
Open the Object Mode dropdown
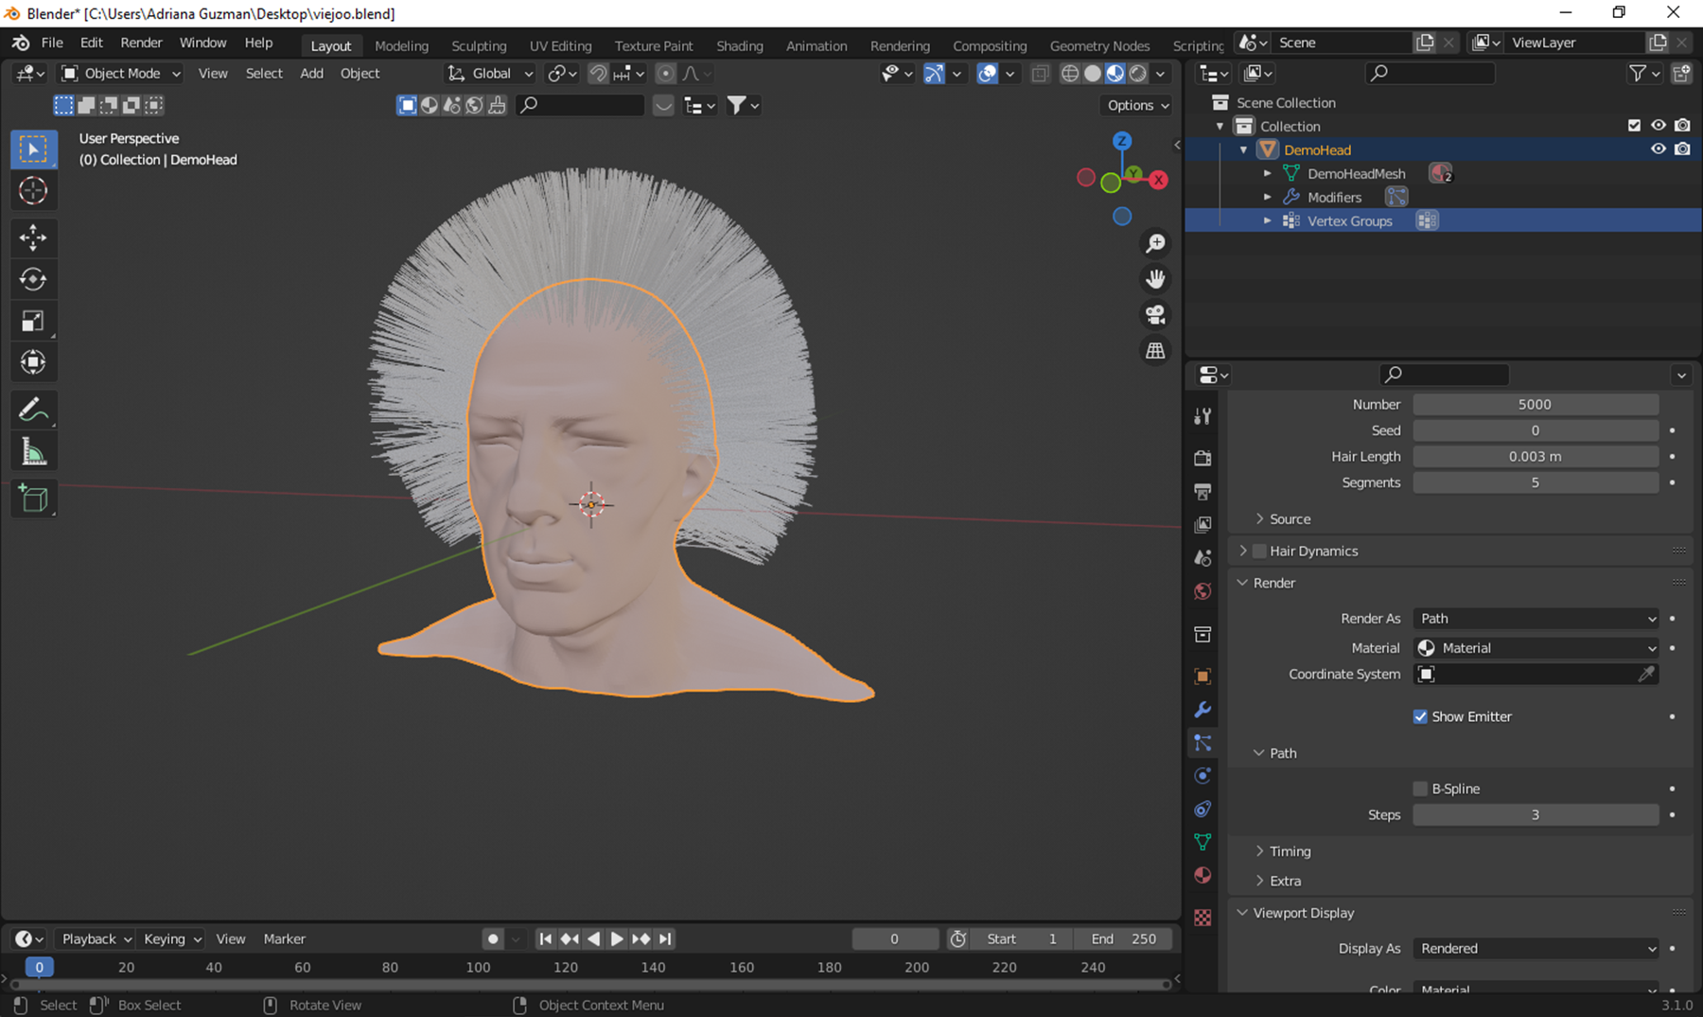click(121, 73)
